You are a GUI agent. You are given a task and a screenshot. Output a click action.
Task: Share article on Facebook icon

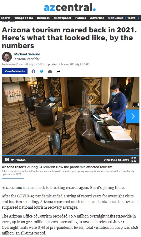[33, 71]
